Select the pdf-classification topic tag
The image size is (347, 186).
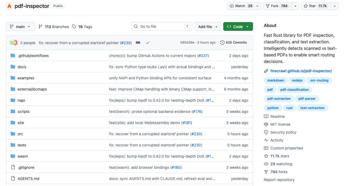click(x=294, y=90)
